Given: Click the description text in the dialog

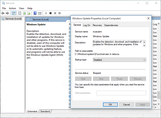Looking at the screenshot, I should tap(117, 43).
